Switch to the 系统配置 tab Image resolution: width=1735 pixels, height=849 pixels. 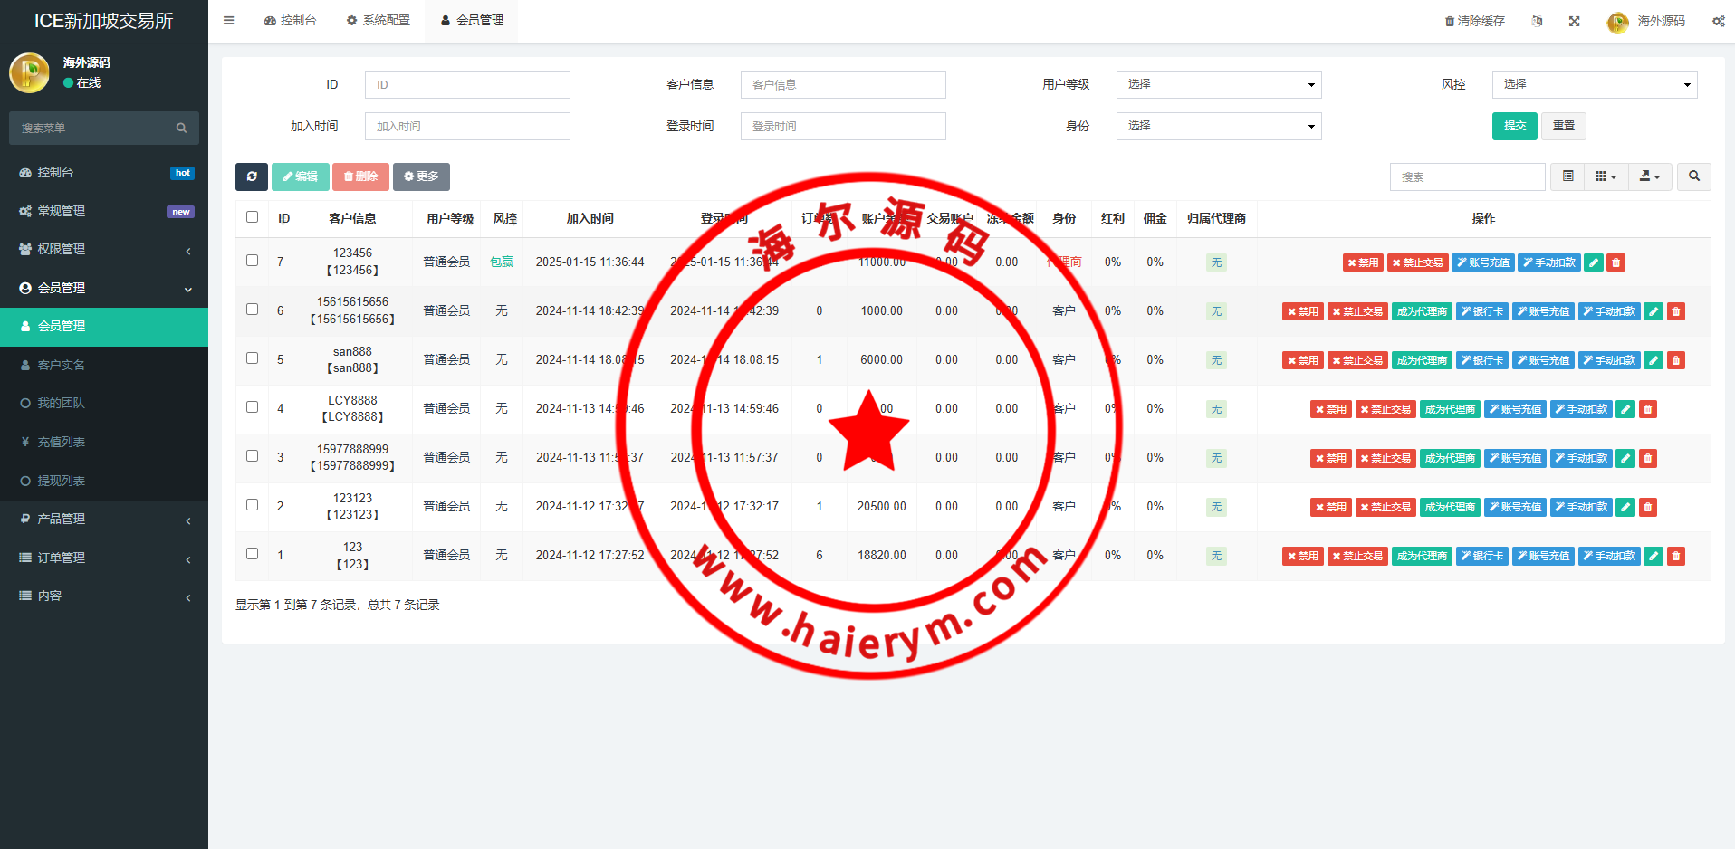click(x=378, y=20)
